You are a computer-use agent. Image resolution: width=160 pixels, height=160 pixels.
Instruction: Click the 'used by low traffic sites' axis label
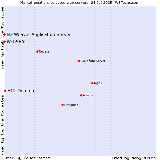pyautogui.click(x=2, y=125)
